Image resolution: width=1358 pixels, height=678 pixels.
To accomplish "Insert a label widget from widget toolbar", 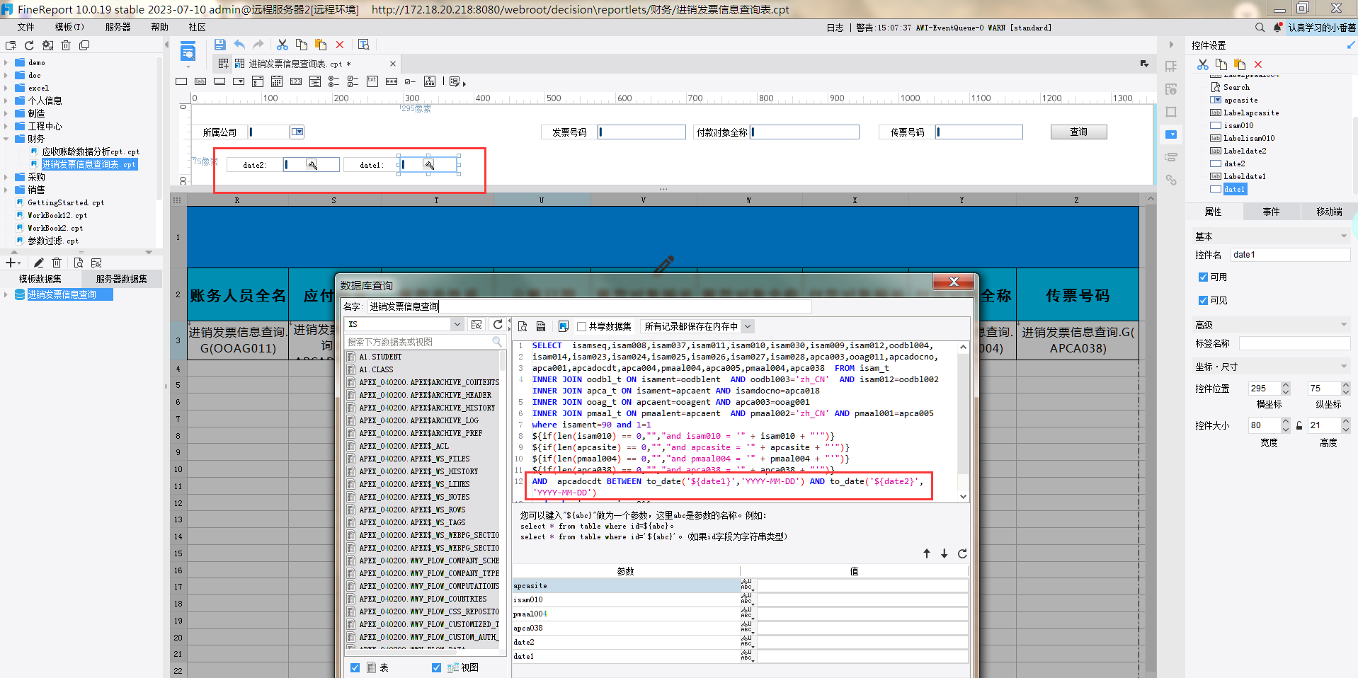I will (x=200, y=81).
